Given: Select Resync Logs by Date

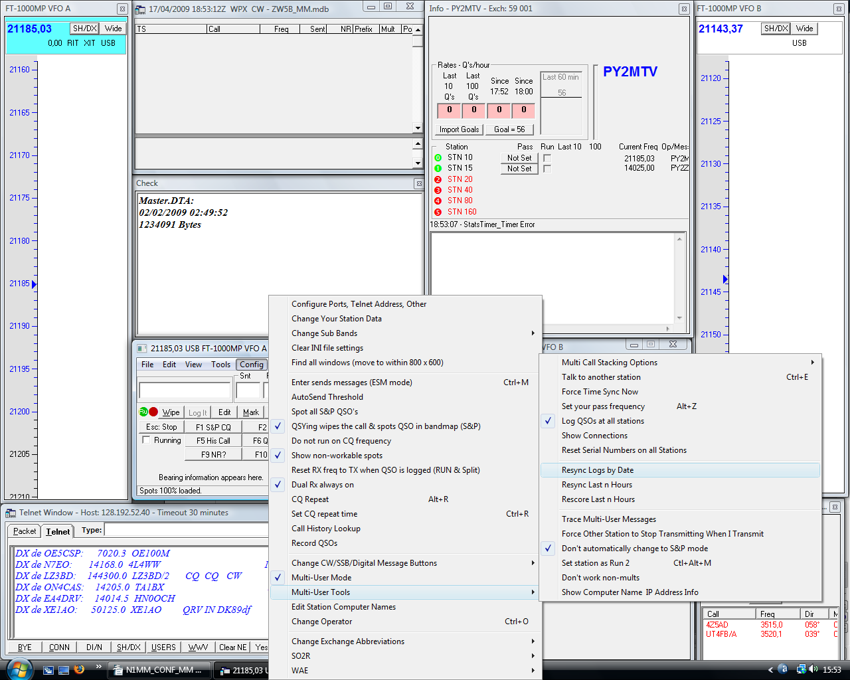Looking at the screenshot, I should (x=681, y=470).
